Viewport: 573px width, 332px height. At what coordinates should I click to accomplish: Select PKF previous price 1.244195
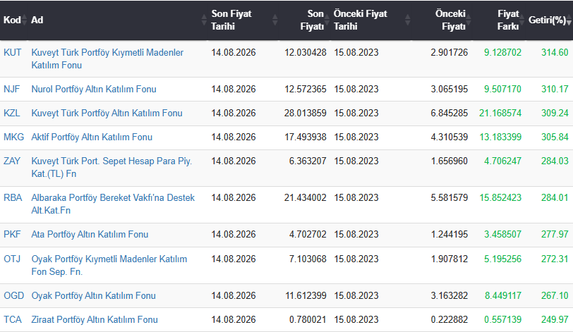pos(449,234)
